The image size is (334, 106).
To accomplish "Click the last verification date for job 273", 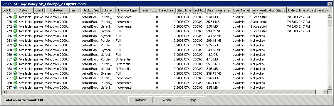I will pos(298,31).
